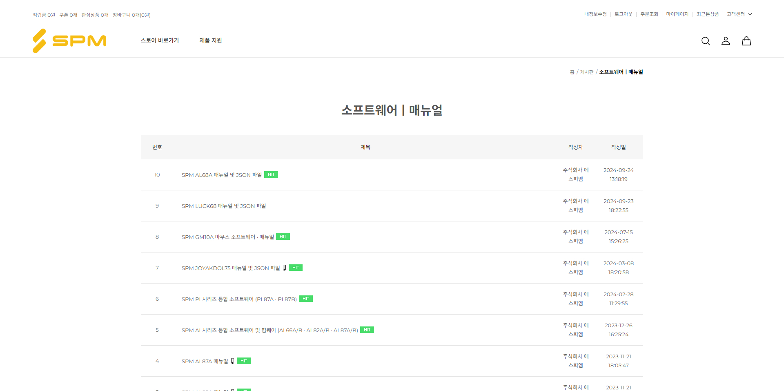Click 로그아웃 link
The height and width of the screenshot is (391, 784).
click(624, 14)
